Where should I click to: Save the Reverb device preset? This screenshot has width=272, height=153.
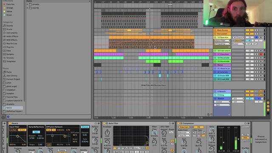tap(99, 123)
